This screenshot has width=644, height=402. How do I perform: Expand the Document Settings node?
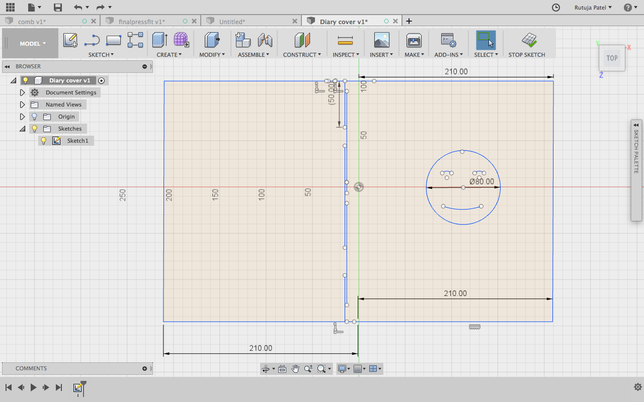(x=22, y=92)
